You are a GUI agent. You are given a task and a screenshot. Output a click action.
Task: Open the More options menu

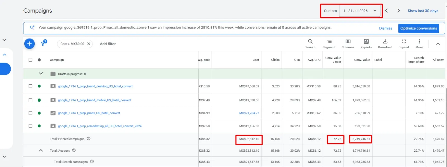tap(419, 44)
